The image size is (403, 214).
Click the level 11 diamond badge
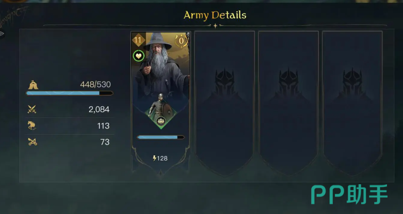[x=138, y=41]
